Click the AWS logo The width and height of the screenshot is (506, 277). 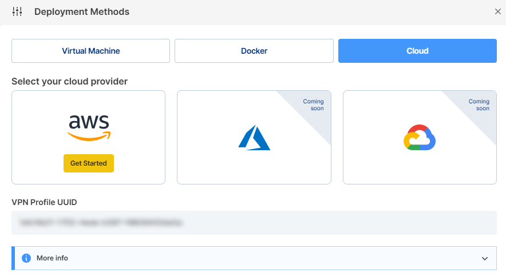click(x=89, y=128)
